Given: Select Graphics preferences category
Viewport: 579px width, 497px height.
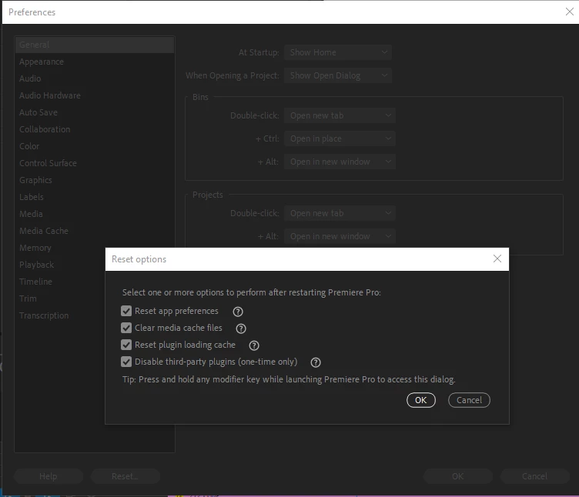Looking at the screenshot, I should point(95,180).
